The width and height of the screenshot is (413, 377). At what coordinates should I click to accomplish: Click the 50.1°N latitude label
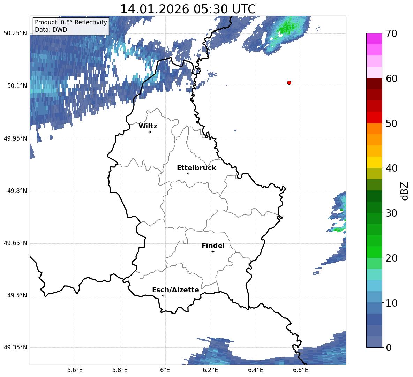(x=17, y=86)
